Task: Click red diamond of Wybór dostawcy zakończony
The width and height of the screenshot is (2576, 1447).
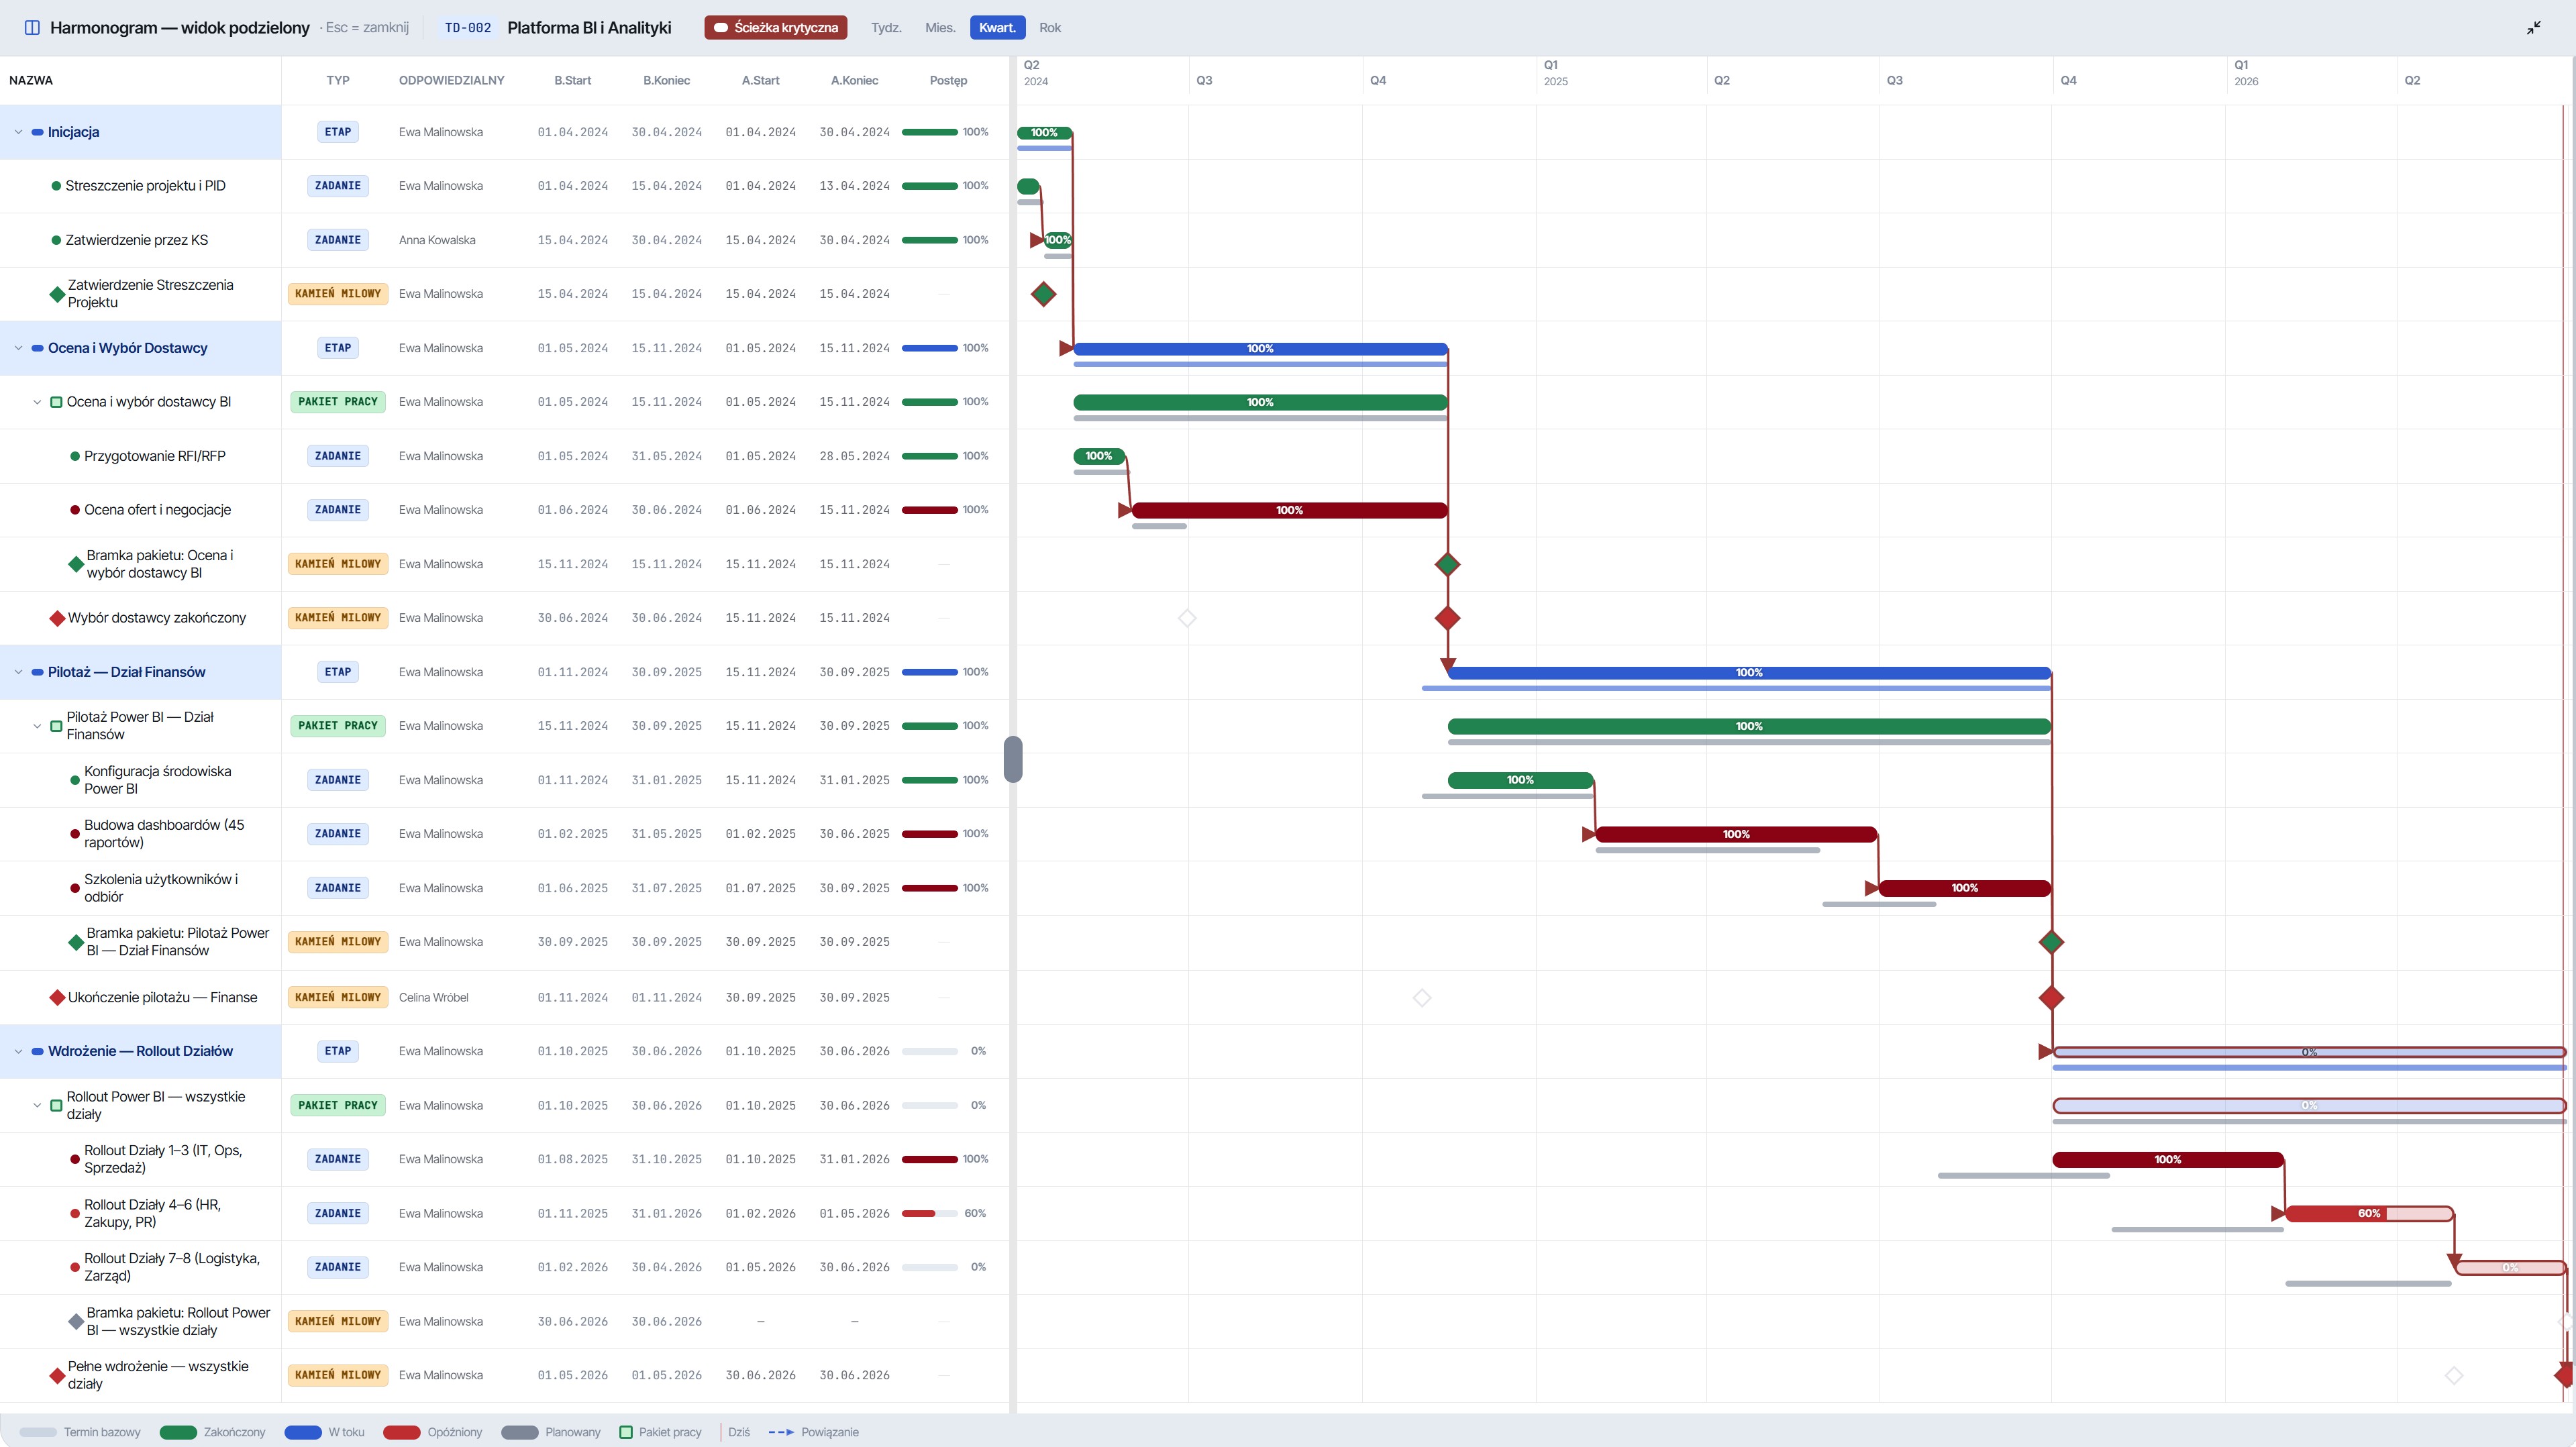Action: 57,618
